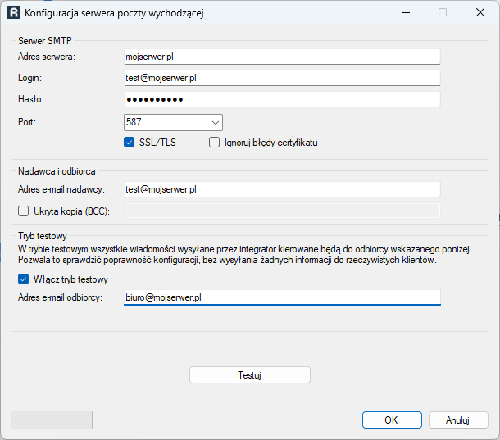Minimize the configuration dialog window
This screenshot has height=440, width=500.
[x=405, y=13]
